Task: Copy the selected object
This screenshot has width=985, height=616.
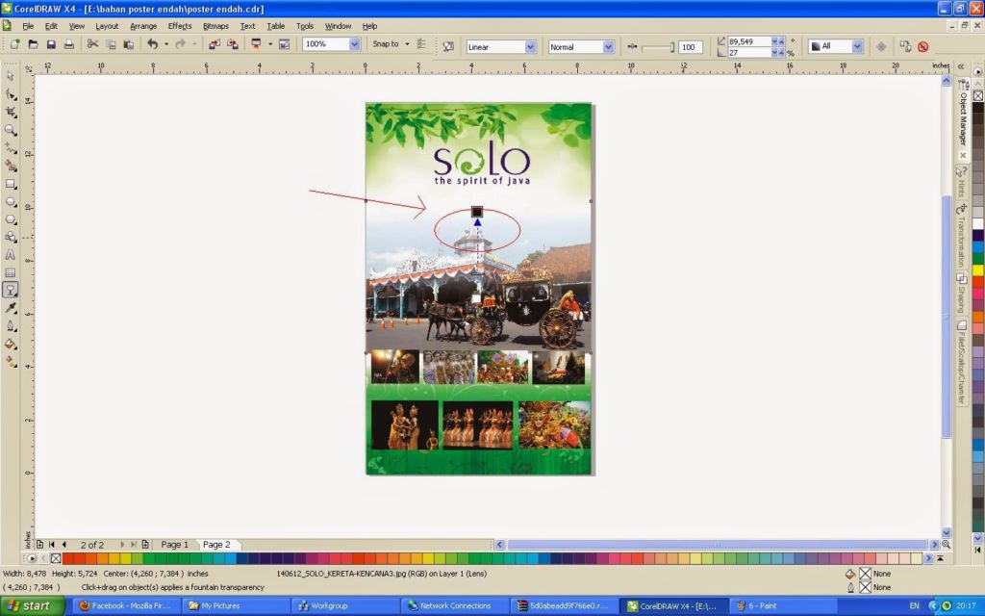Action: click(x=112, y=44)
